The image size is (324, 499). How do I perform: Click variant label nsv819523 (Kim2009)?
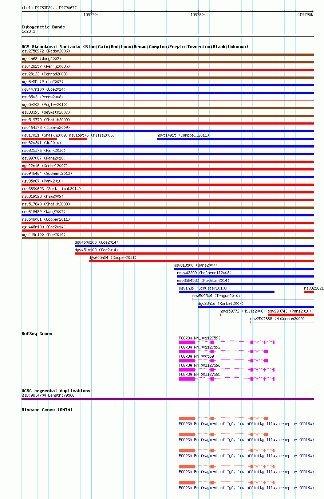point(43,196)
